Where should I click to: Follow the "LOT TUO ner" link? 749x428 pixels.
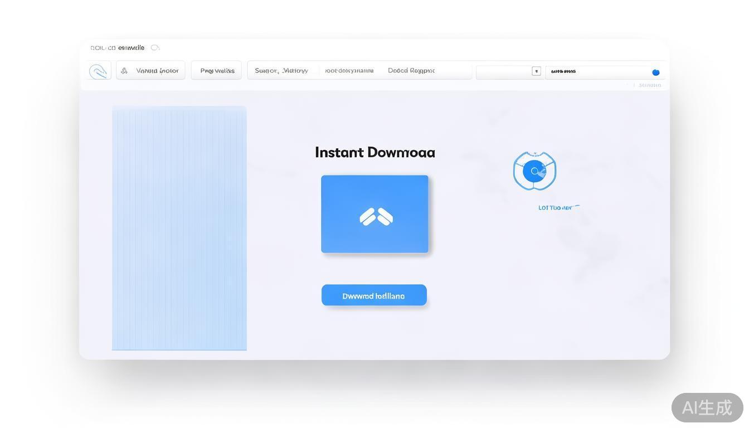(556, 208)
